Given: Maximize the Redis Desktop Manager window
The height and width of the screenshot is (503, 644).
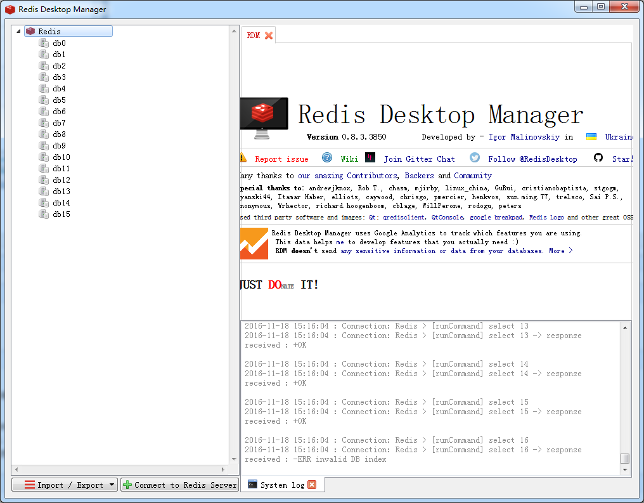Looking at the screenshot, I should pos(601,6).
